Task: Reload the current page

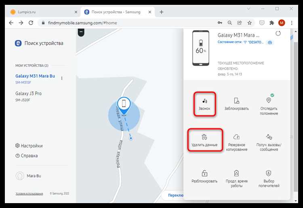Action: [x=31, y=23]
